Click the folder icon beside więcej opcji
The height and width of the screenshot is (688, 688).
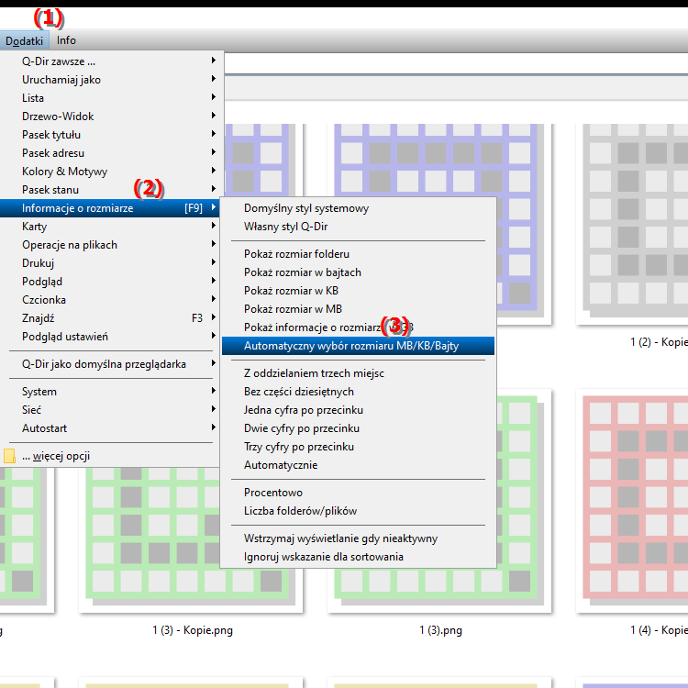point(9,456)
